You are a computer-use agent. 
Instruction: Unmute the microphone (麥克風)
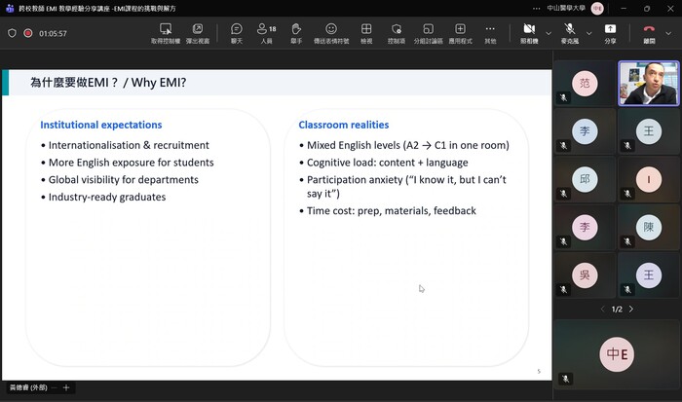pos(570,29)
